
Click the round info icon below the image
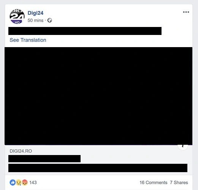(182, 147)
